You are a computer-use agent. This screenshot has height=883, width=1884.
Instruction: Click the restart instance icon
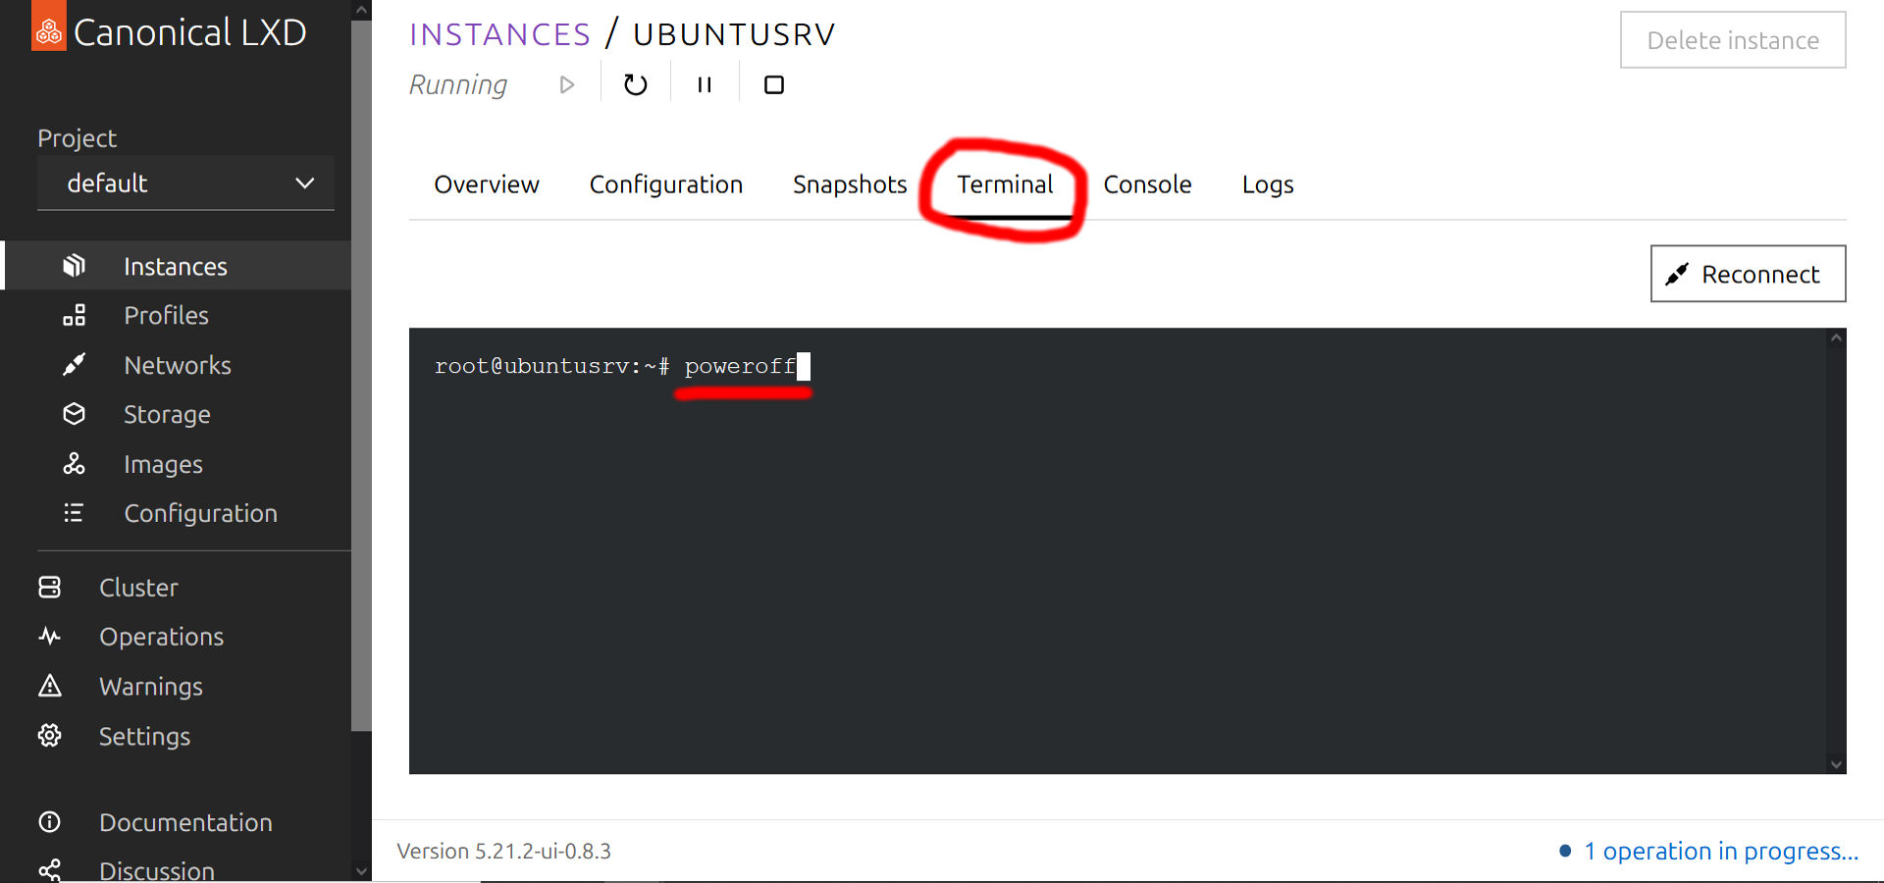coord(636,84)
